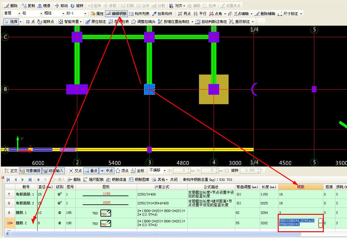
Task: Click the 删除 (delete) tool in top toolbar
Action: (11, 5)
